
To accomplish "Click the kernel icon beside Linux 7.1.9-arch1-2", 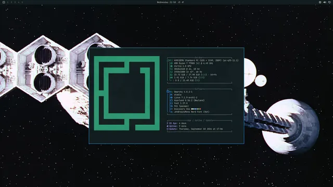I will (x=172, y=98).
